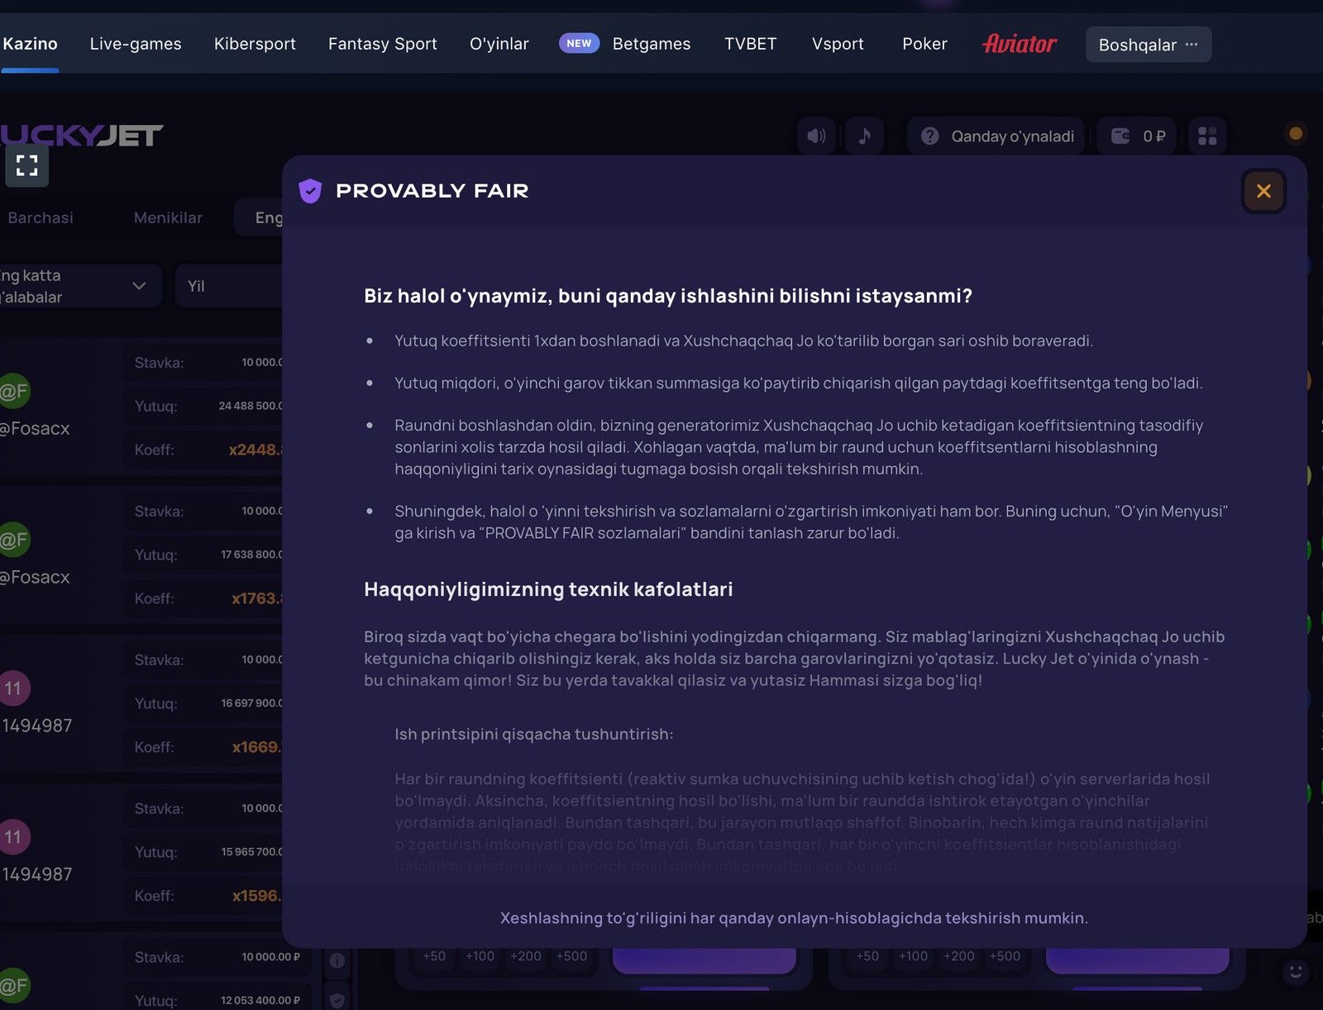Viewport: 1323px width, 1010px height.
Task: Open the Betgames section marked NEW
Action: 651,44
